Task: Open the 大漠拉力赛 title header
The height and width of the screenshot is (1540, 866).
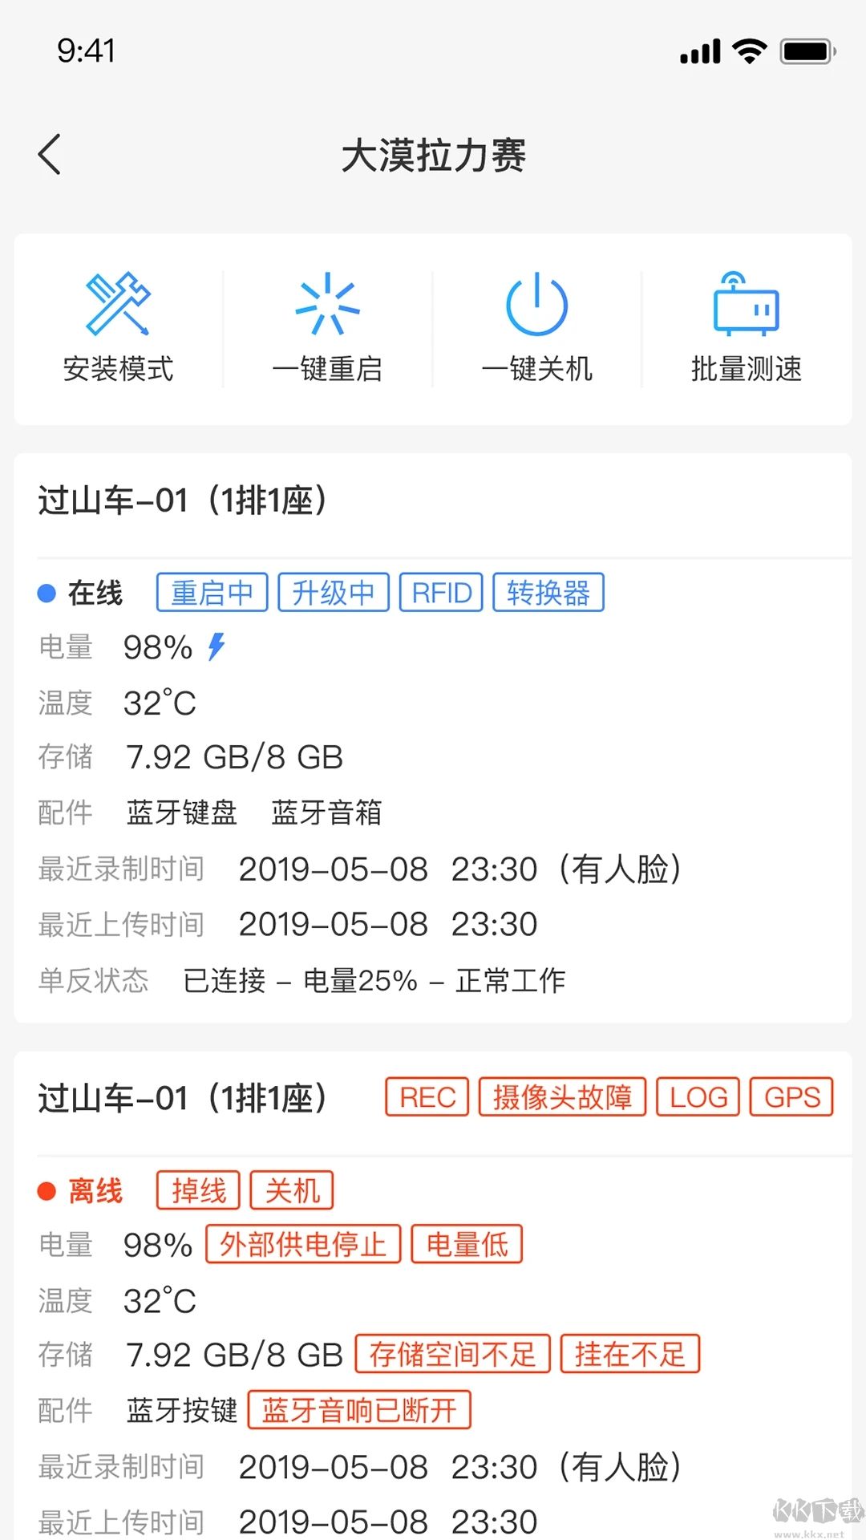Action: pos(433,155)
